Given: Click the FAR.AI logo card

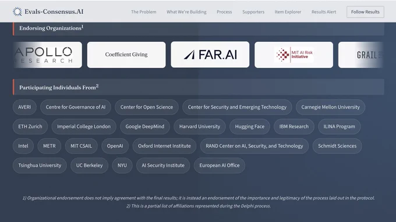Looking at the screenshot, I should (210, 55).
